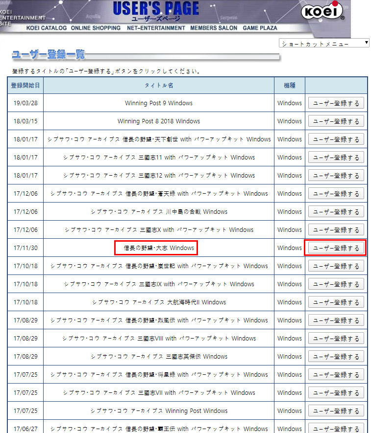Select title アーカイブス 大航海時代II Windows
The height and width of the screenshot is (433, 371).
159,302
